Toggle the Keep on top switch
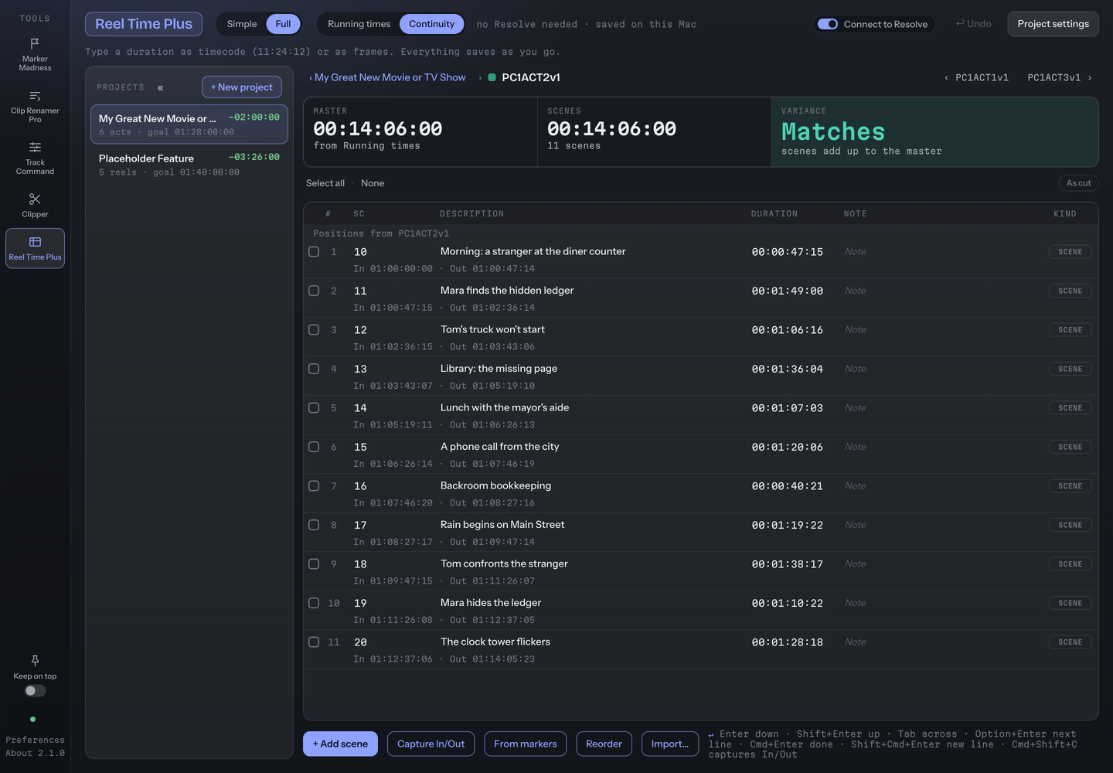 35,690
